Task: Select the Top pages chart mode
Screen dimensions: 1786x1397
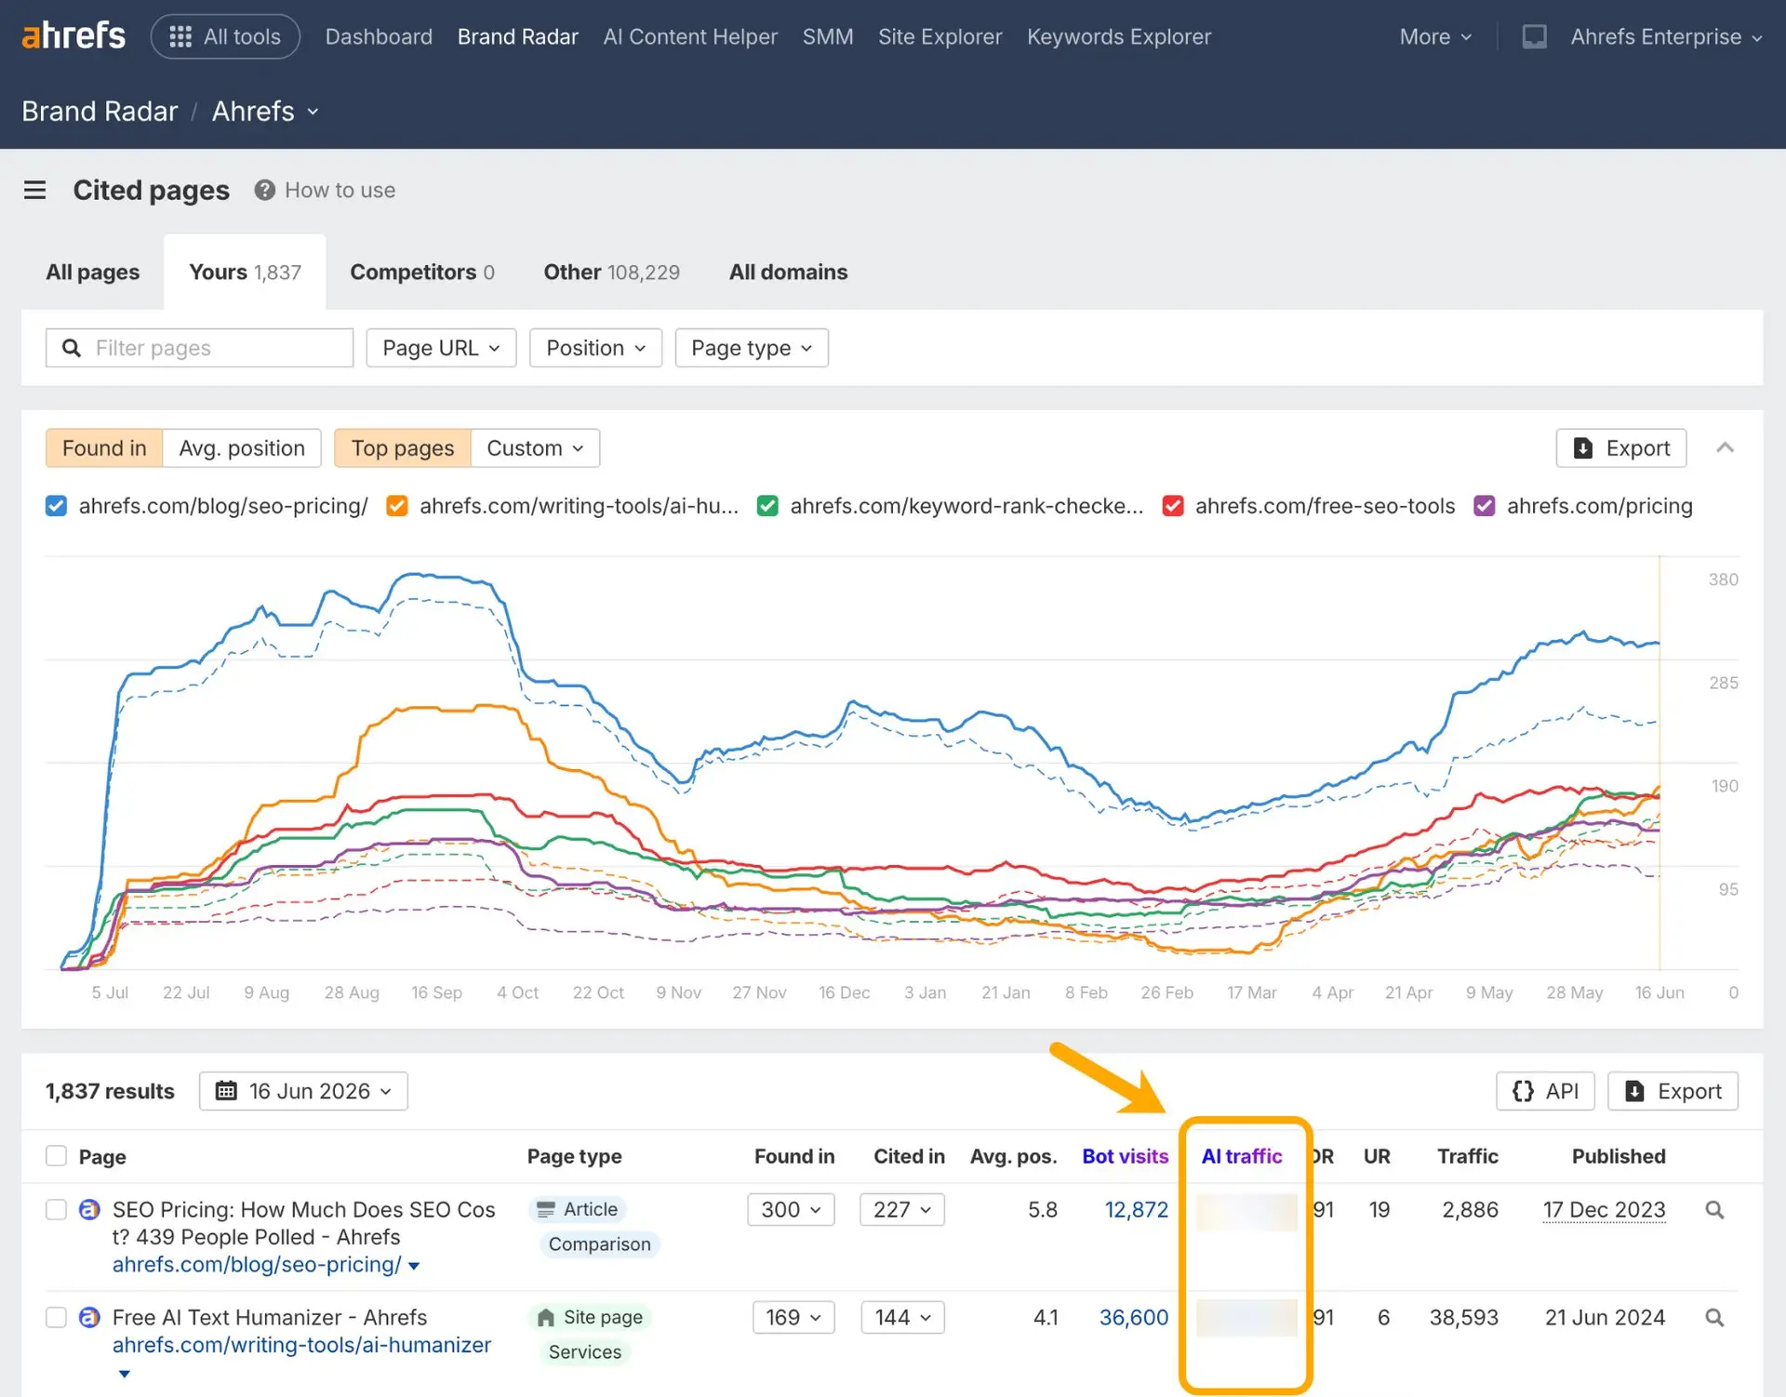Action: pyautogui.click(x=403, y=448)
